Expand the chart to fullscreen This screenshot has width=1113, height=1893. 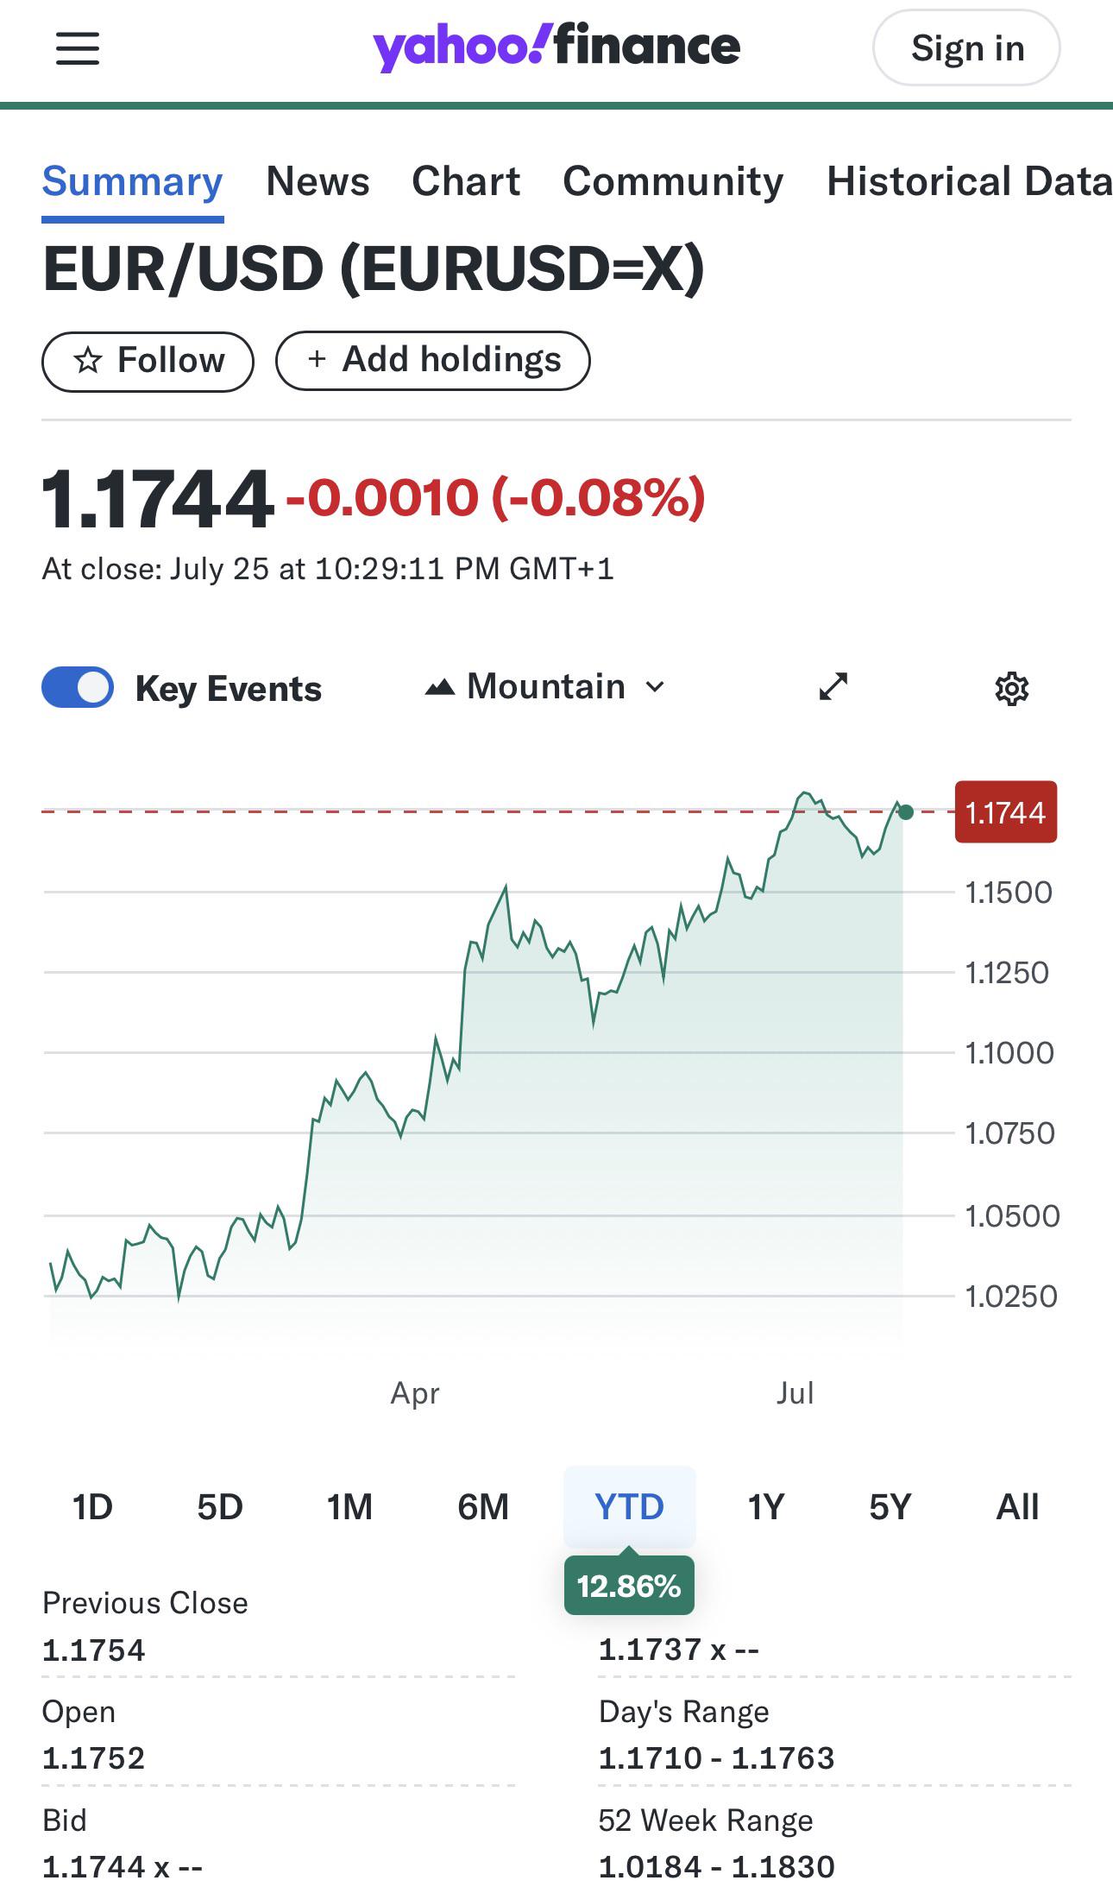point(833,686)
